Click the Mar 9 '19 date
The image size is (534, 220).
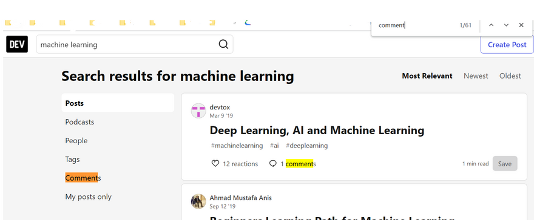tap(221, 116)
